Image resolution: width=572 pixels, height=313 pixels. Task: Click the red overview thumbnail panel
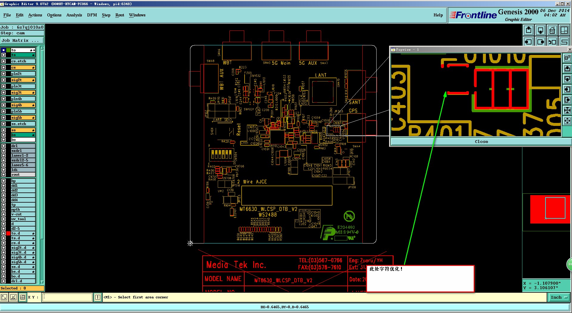coord(550,209)
